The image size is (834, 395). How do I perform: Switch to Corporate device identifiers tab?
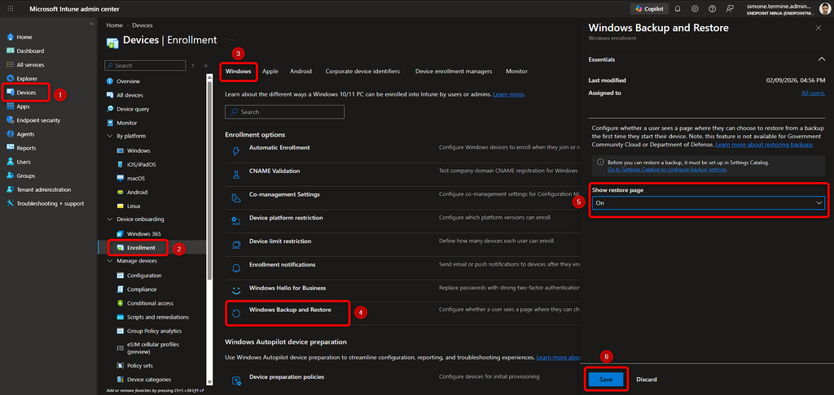pos(362,72)
